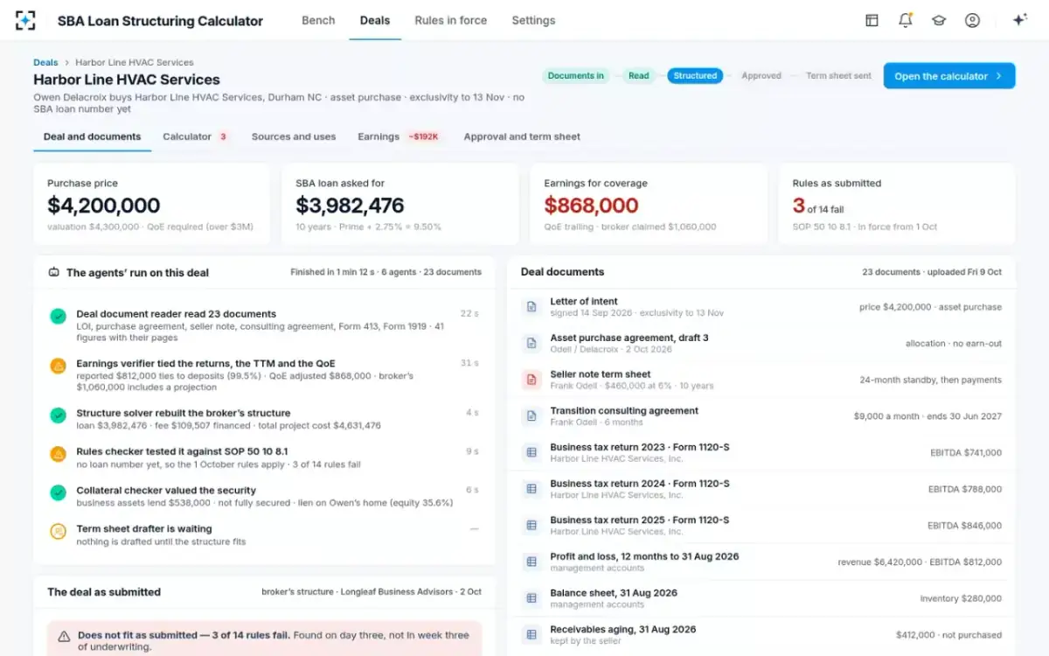Open the user profile icon
This screenshot has height=656, width=1049.
click(x=972, y=20)
